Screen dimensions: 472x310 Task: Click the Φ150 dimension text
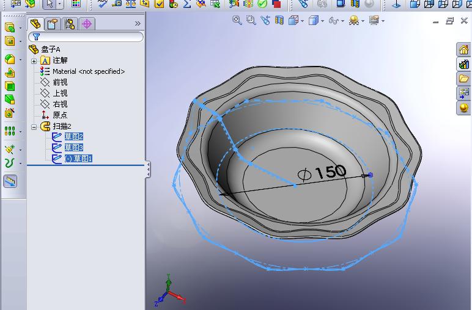pyautogui.click(x=322, y=172)
